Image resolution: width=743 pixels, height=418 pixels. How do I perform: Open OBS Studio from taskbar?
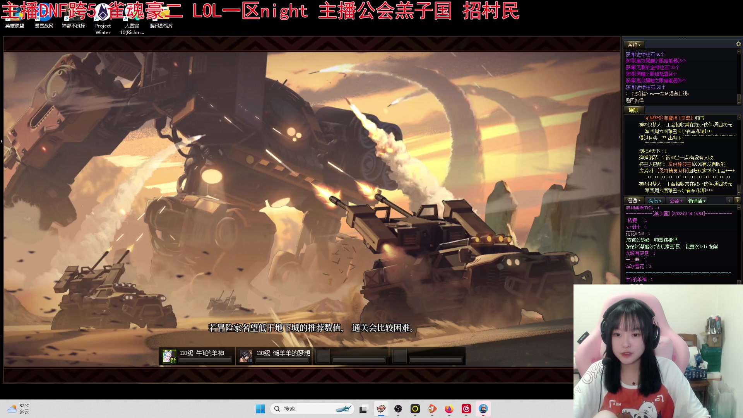click(398, 409)
